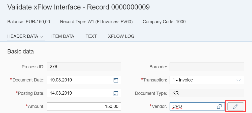The width and height of the screenshot is (252, 113).
Task: Select the HEADER DATA tab label
Action: (23, 36)
